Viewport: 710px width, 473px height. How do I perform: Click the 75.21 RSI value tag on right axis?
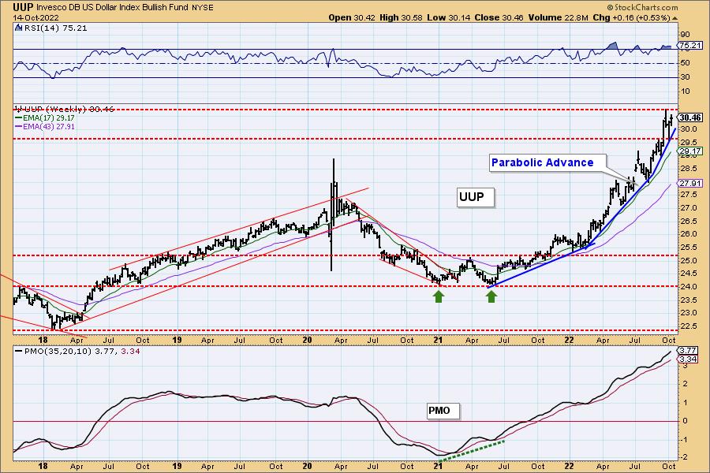[690, 45]
